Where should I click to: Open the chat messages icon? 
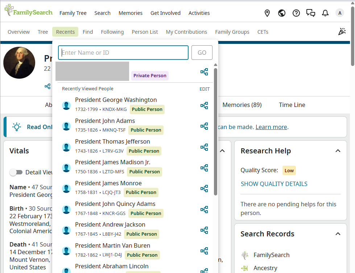pyautogui.click(x=311, y=13)
